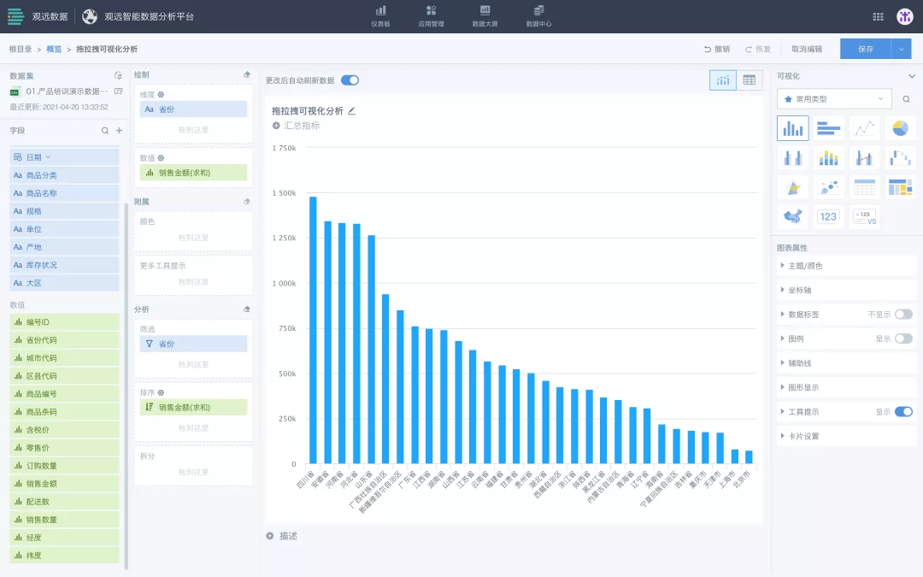Open the app grid icon in header
The height and width of the screenshot is (577, 923).
[x=878, y=16]
